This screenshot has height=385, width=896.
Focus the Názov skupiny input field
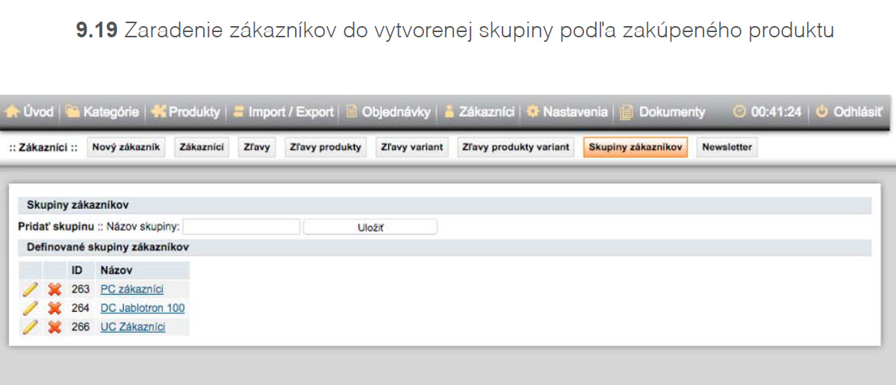(241, 227)
